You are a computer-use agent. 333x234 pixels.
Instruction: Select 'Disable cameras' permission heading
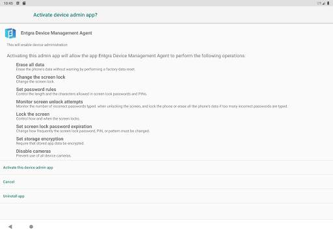(33, 151)
